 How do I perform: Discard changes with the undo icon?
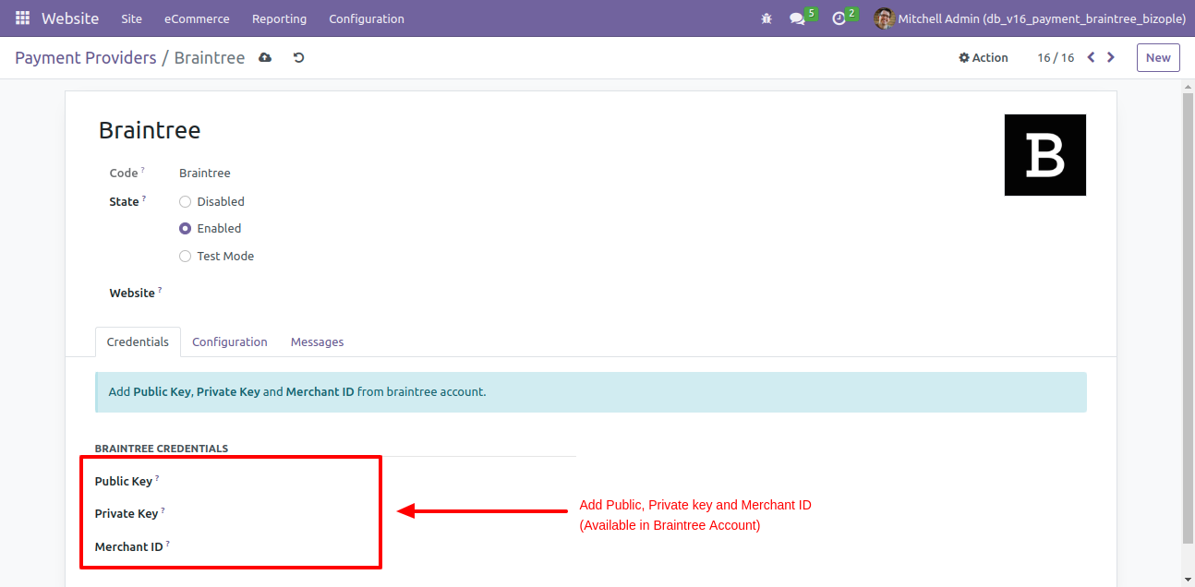click(298, 58)
